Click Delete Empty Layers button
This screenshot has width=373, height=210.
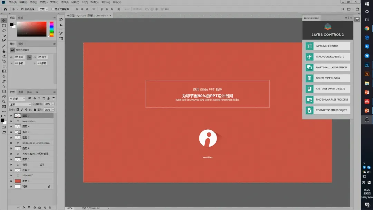[x=328, y=78]
